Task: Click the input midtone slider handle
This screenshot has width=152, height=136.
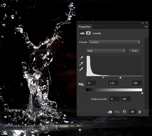Action: coord(103,77)
